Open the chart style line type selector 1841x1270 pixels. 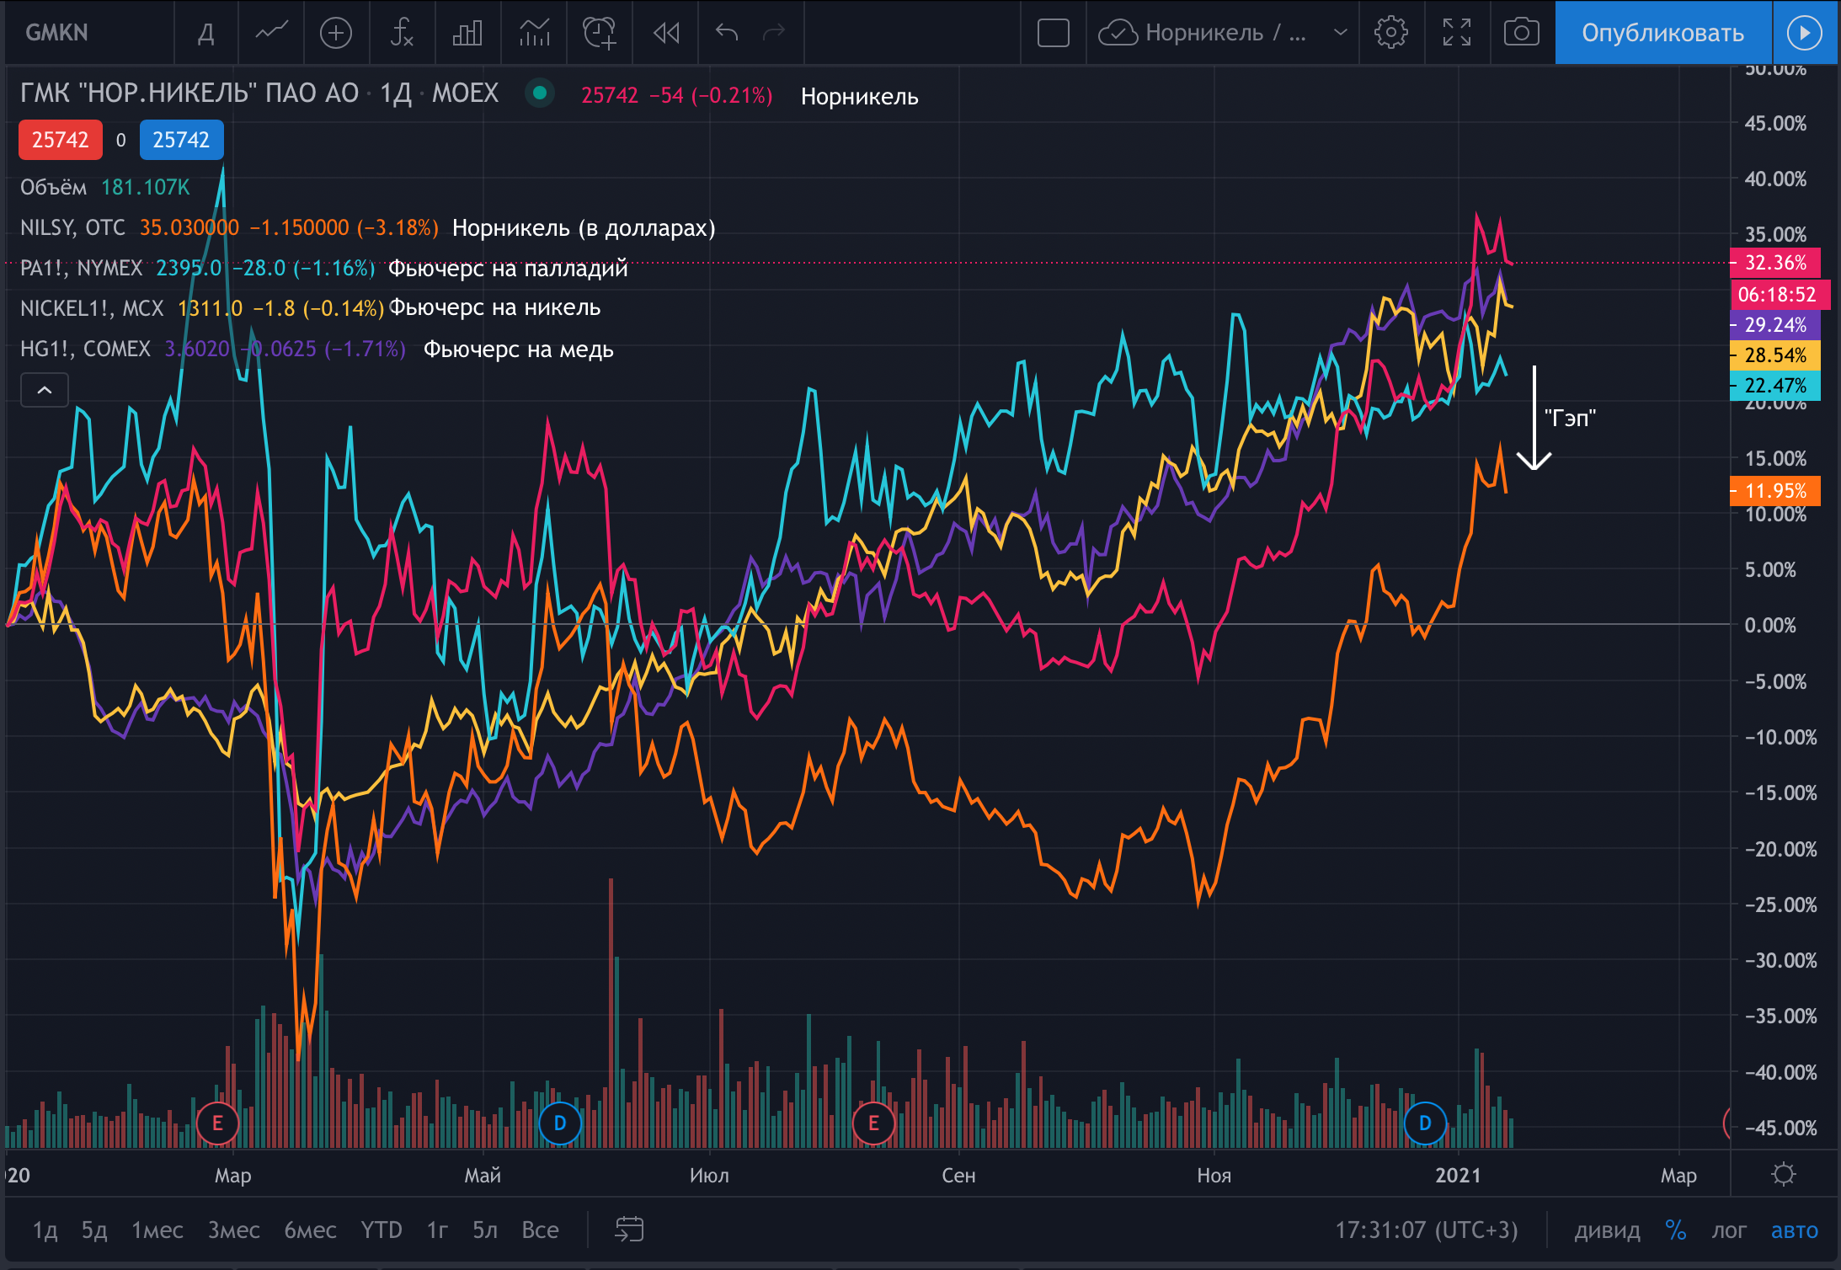pos(271,33)
